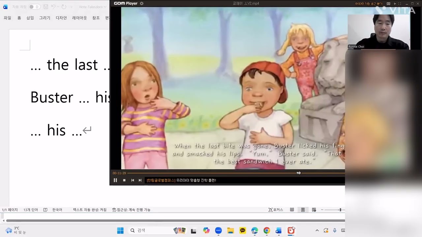Open the 파일 menu in Word

click(x=7, y=18)
